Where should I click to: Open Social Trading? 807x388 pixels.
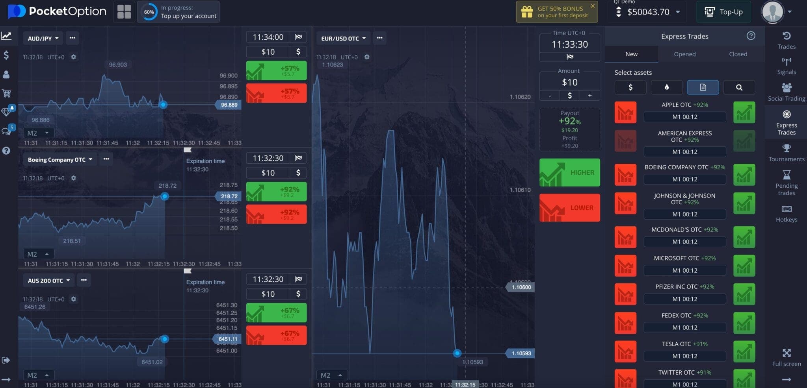tap(786, 92)
